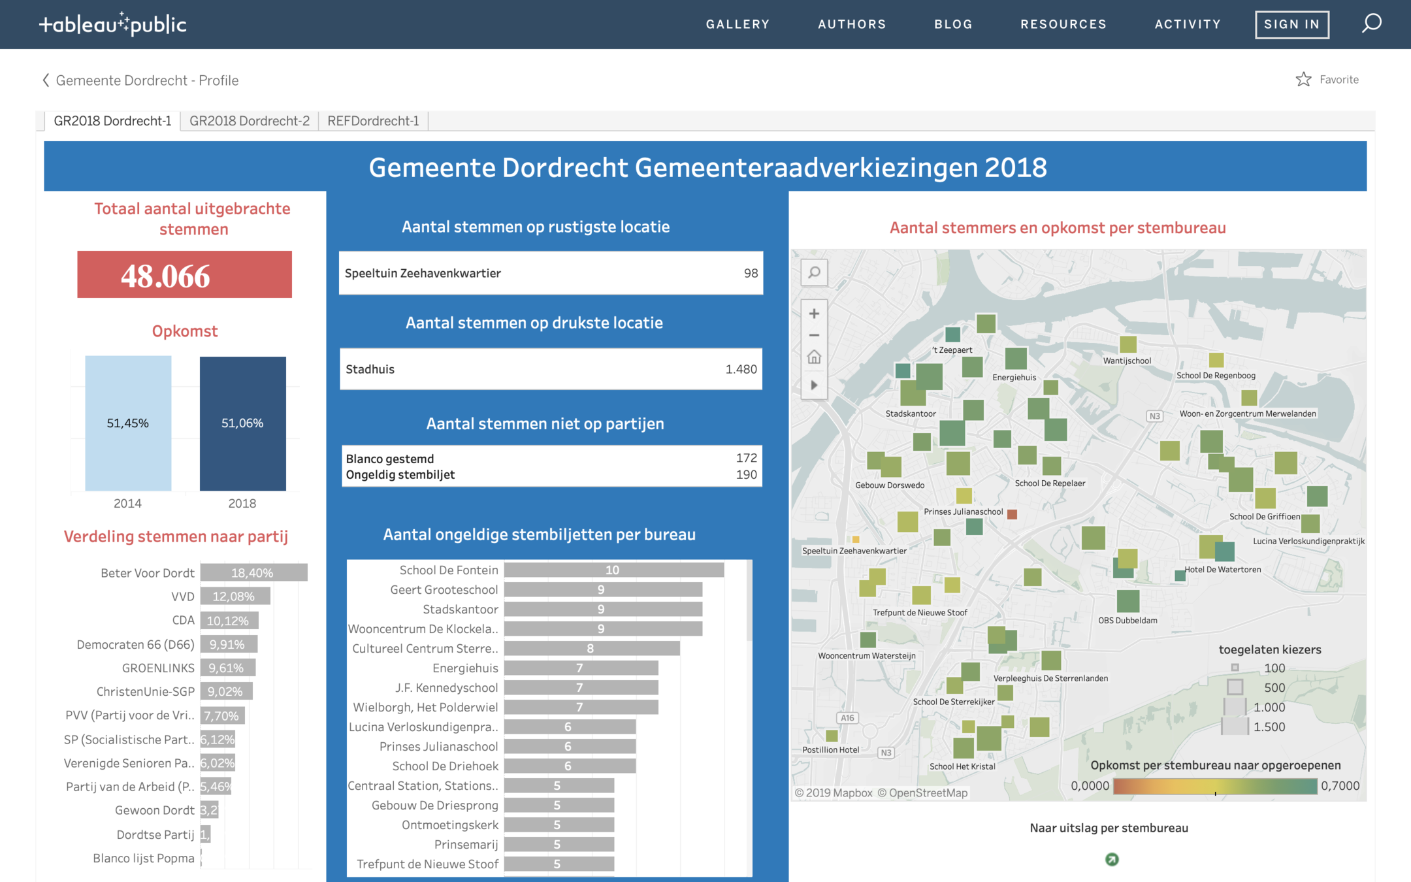Open the Authors page
The image size is (1411, 882).
tap(852, 24)
